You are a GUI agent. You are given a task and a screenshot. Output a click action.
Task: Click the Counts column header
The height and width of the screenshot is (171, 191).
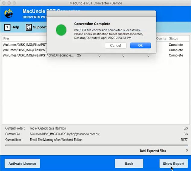point(161,38)
